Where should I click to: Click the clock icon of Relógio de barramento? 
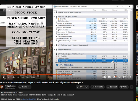point(57,23)
